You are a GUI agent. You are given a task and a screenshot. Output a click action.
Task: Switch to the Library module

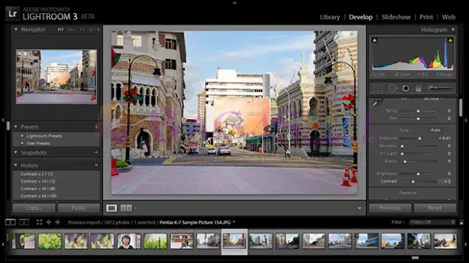coord(330,17)
